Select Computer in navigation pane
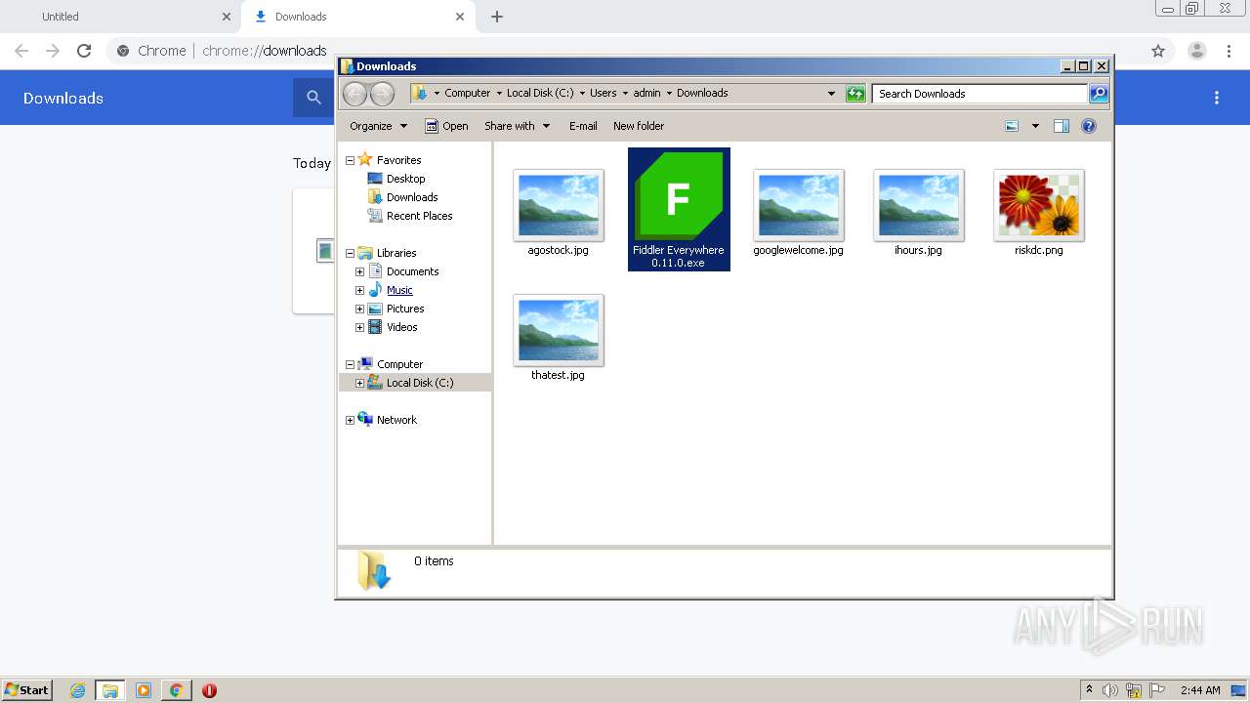1250x703 pixels. (x=399, y=364)
